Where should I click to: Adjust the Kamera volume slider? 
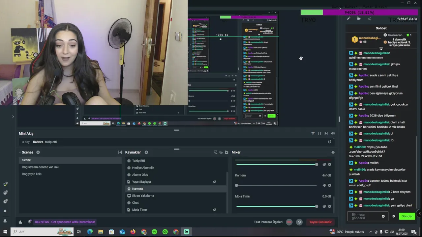(276, 185)
